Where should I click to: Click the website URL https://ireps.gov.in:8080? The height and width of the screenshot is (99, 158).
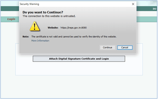[74, 28]
